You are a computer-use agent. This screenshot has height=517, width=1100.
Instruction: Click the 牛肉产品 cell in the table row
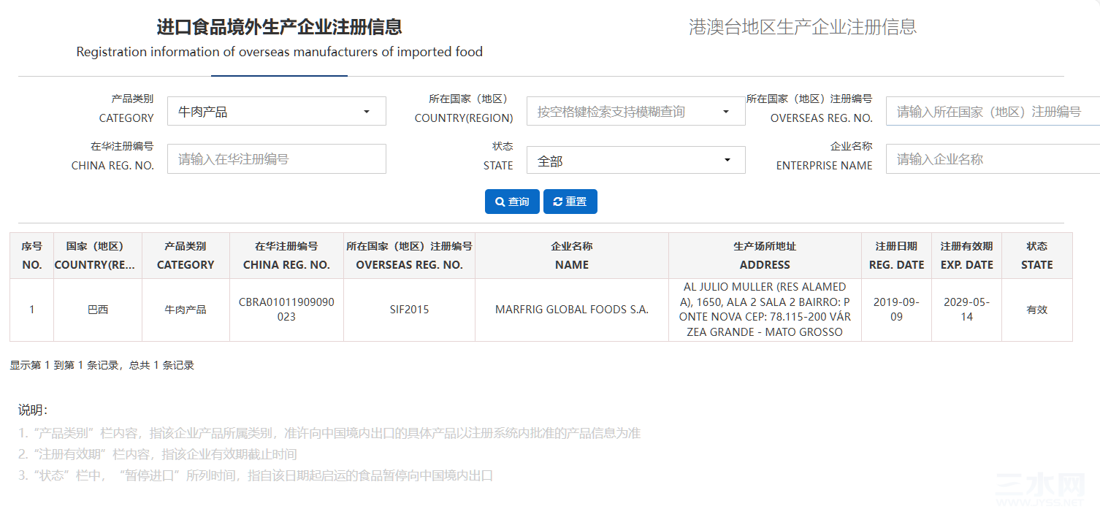(186, 310)
